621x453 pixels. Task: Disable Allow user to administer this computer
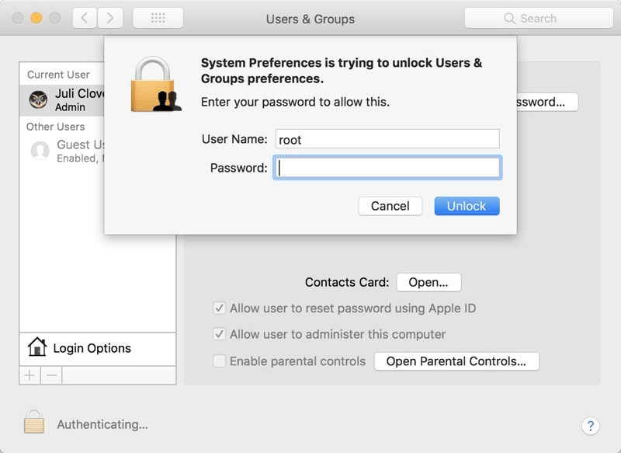point(219,333)
